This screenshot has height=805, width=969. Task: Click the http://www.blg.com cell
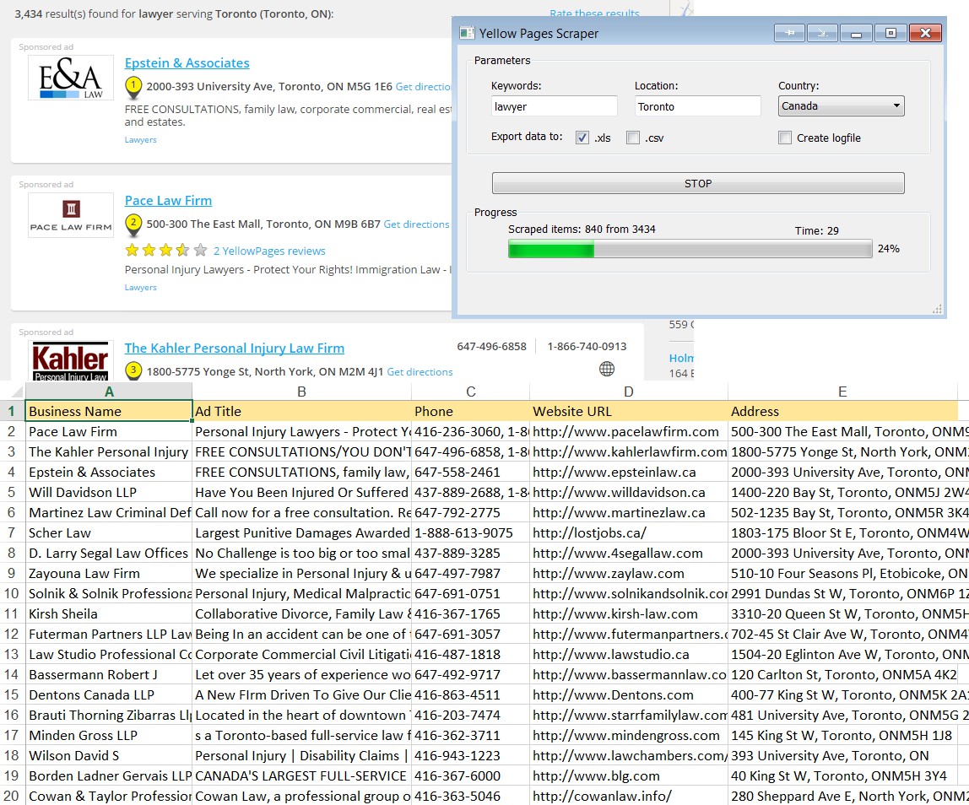[x=629, y=776]
